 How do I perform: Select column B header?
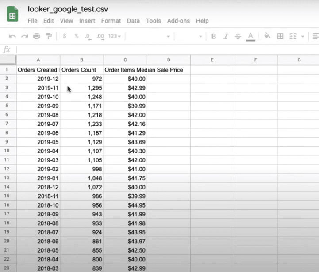82,60
